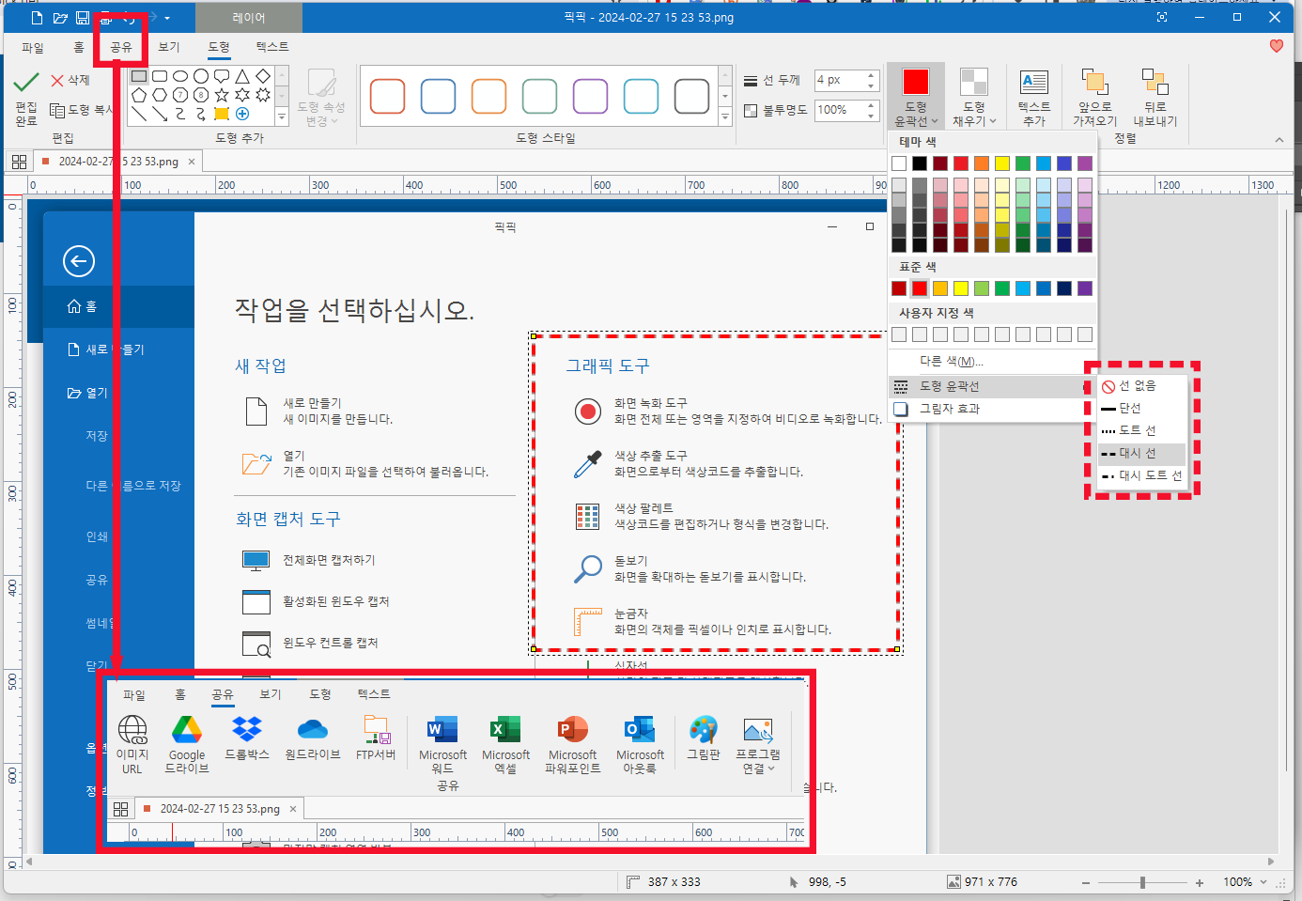Collapse the ribbon with the chevron
1302x901 pixels.
1279,140
